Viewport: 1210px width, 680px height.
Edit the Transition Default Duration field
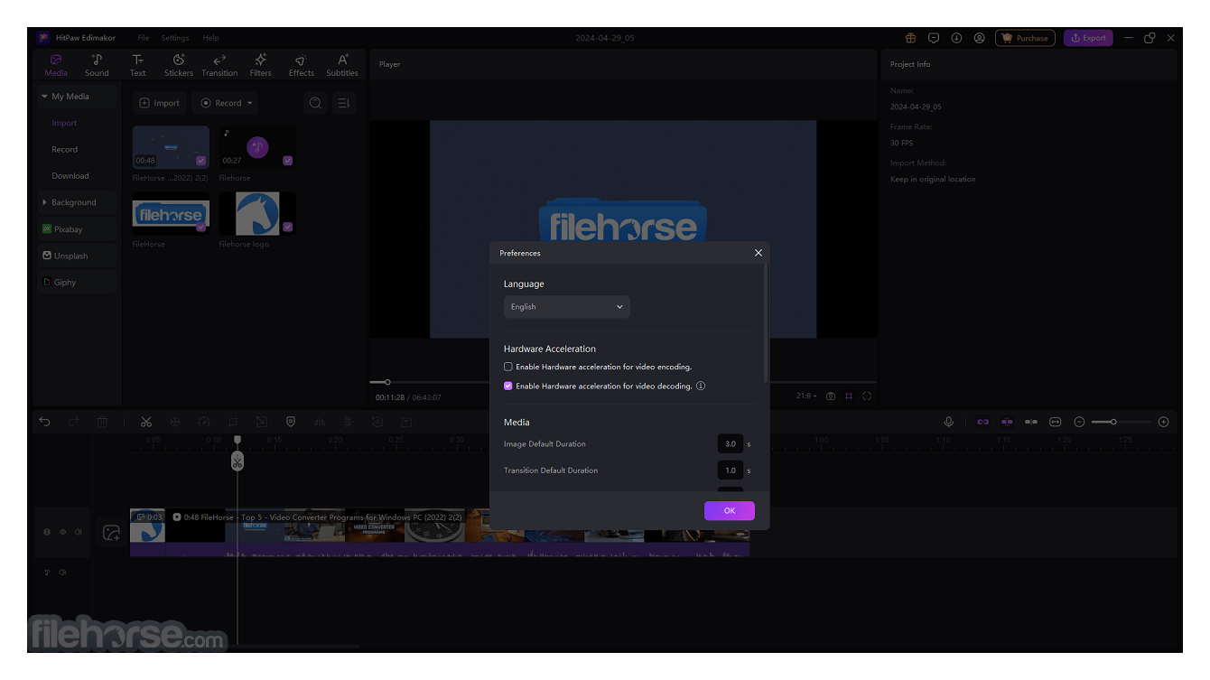(x=730, y=470)
